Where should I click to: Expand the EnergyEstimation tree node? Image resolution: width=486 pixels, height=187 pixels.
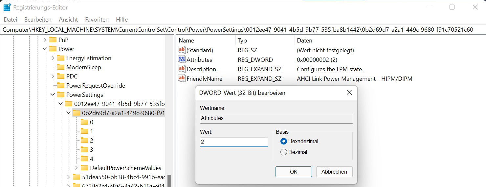[53, 58]
